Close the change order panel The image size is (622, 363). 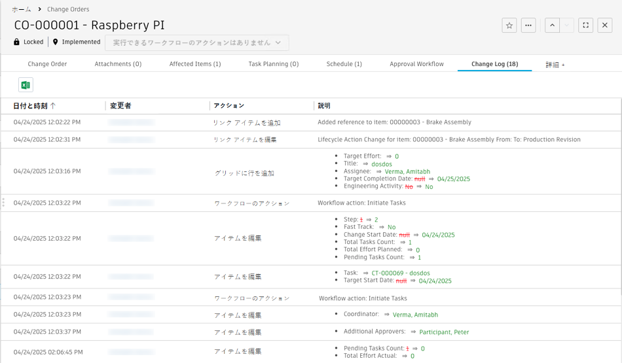604,26
